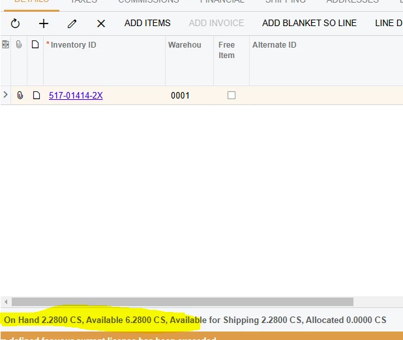The image size is (403, 340).
Task: Delete row with the X icon
Action: [x=101, y=23]
